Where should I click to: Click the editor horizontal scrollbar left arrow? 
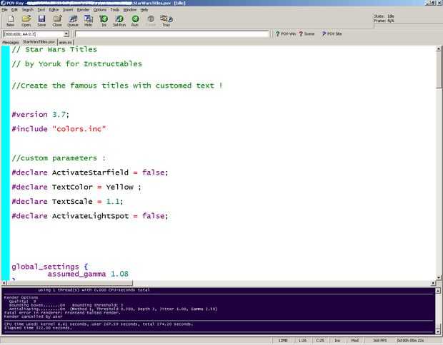point(4,283)
